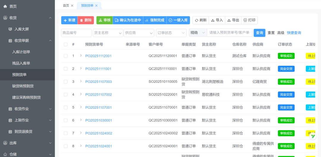This screenshot has width=321, height=157.
Task: Open the 订单状态 dropdown filter
Action: click(x=171, y=33)
